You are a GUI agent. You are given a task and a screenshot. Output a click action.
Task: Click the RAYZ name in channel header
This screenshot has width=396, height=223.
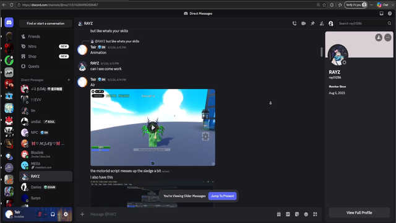(x=88, y=24)
